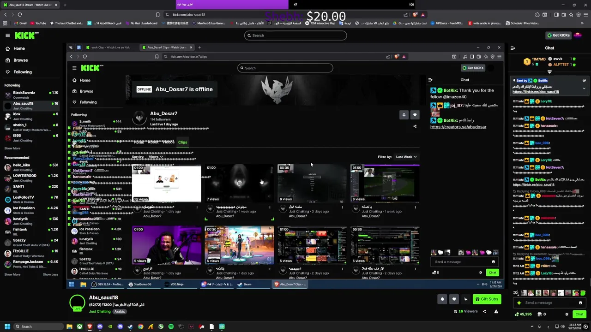
Task: Open chat settings gear icon
Action: pyautogui.click(x=567, y=314)
